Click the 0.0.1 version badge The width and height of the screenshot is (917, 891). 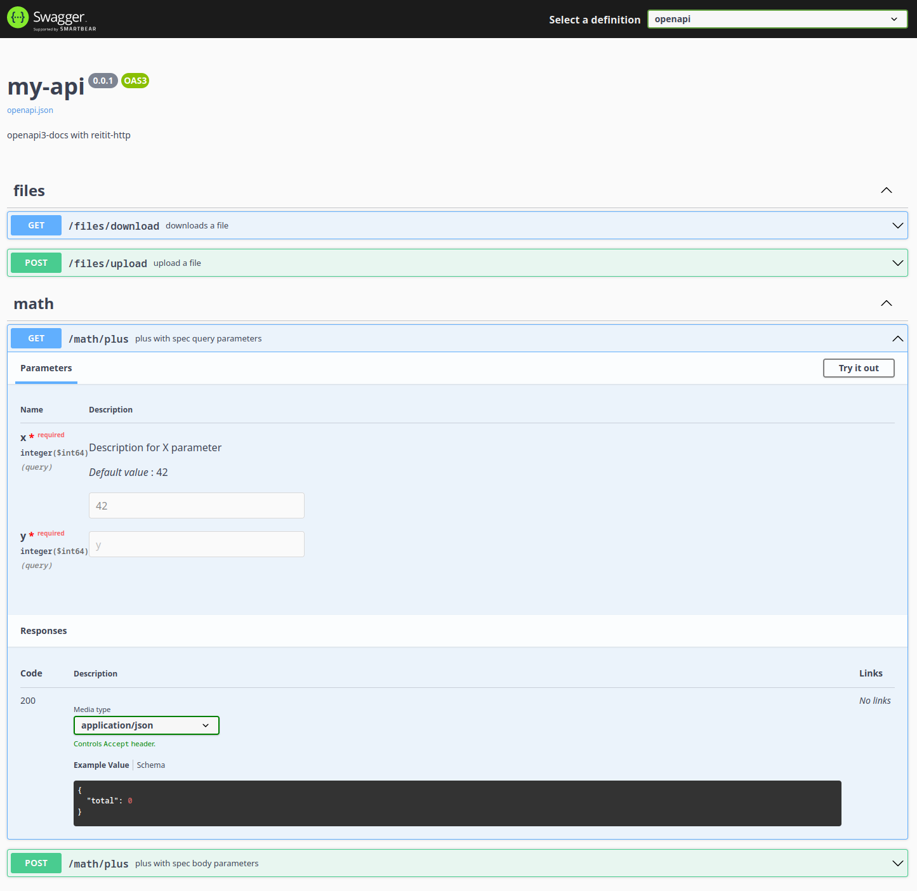coord(103,81)
